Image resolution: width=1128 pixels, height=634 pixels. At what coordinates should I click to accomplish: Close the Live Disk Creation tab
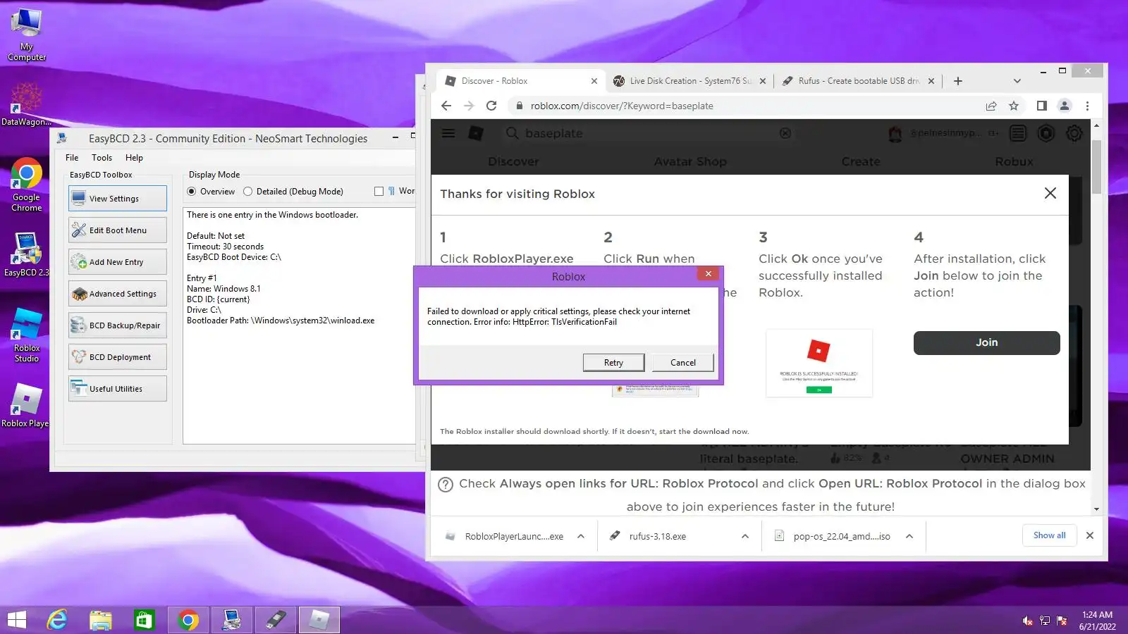[762, 81]
